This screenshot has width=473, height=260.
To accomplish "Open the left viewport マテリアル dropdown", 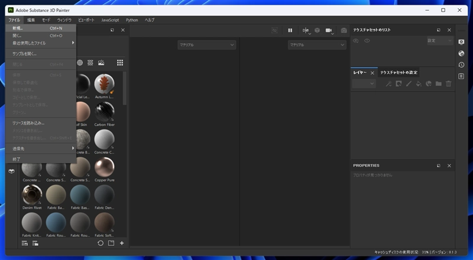I will pyautogui.click(x=206, y=45).
